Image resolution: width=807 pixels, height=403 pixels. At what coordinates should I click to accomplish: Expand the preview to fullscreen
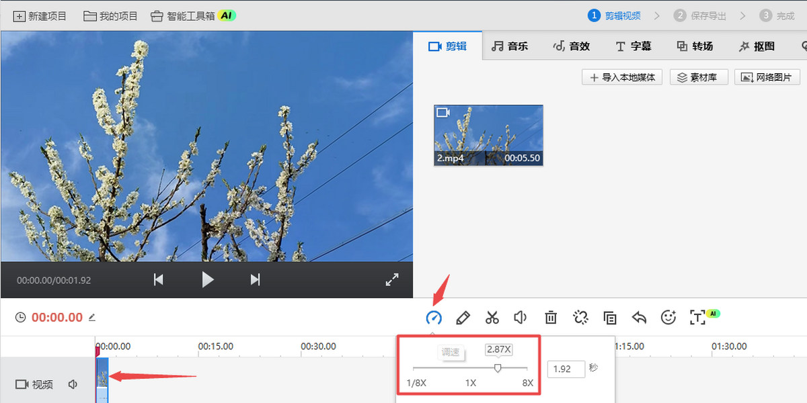[392, 280]
